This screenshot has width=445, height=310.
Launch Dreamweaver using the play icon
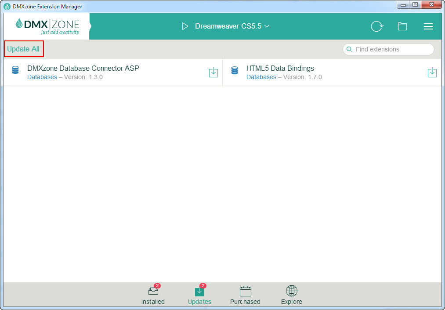[x=185, y=26]
